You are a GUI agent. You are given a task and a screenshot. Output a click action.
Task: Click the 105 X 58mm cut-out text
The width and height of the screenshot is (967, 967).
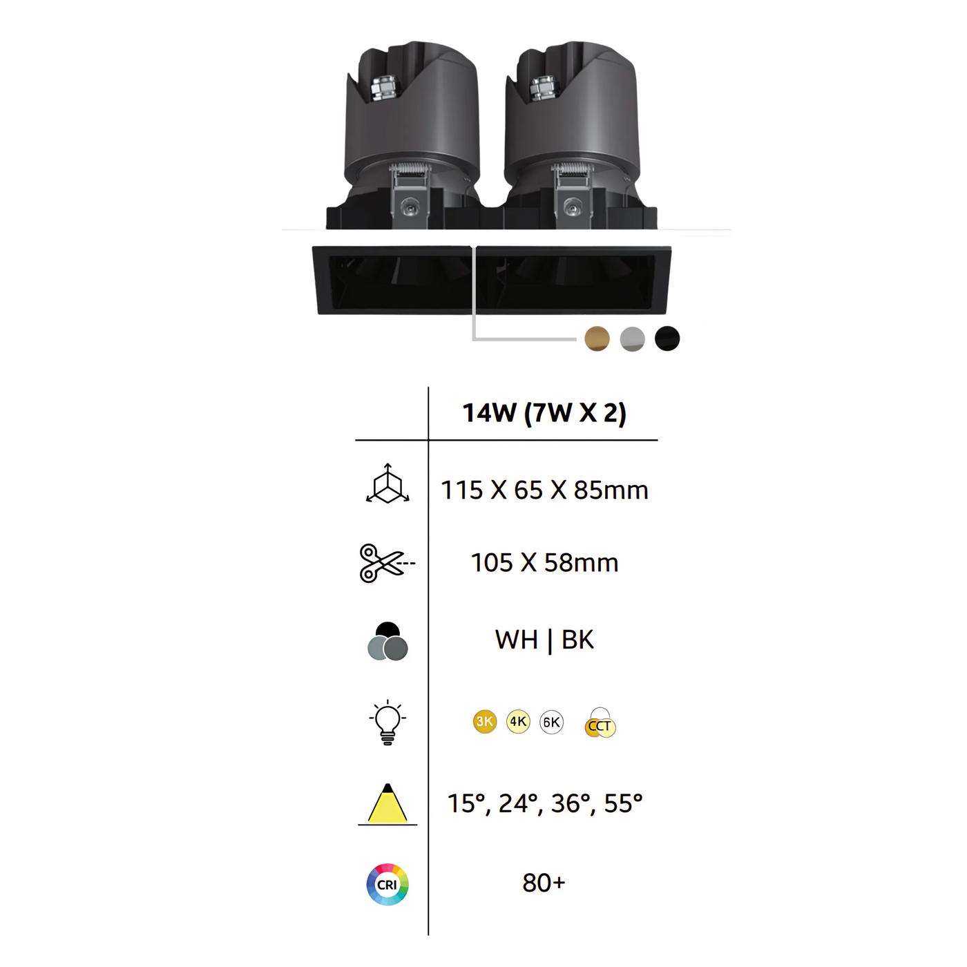tap(544, 563)
